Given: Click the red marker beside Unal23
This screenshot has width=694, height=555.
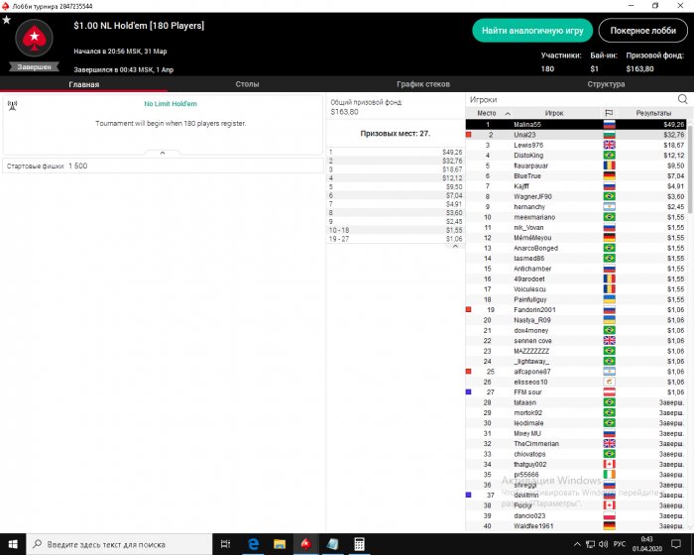Looking at the screenshot, I should tap(469, 135).
